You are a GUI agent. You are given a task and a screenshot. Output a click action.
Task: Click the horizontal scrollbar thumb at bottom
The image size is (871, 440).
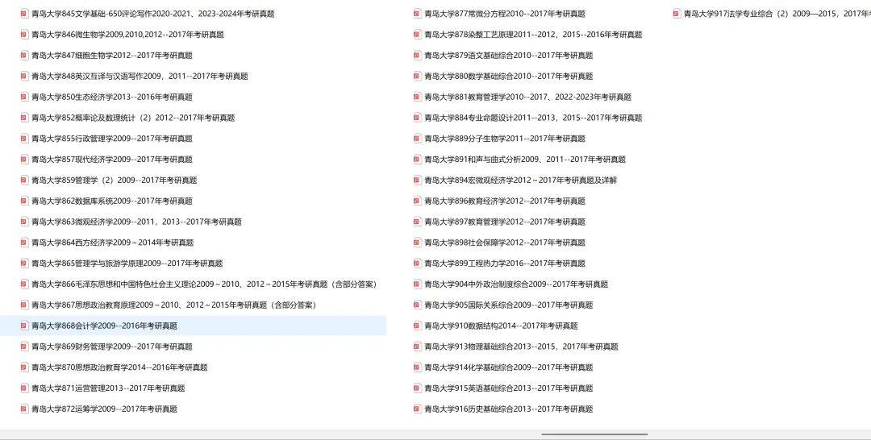pyautogui.click(x=594, y=434)
